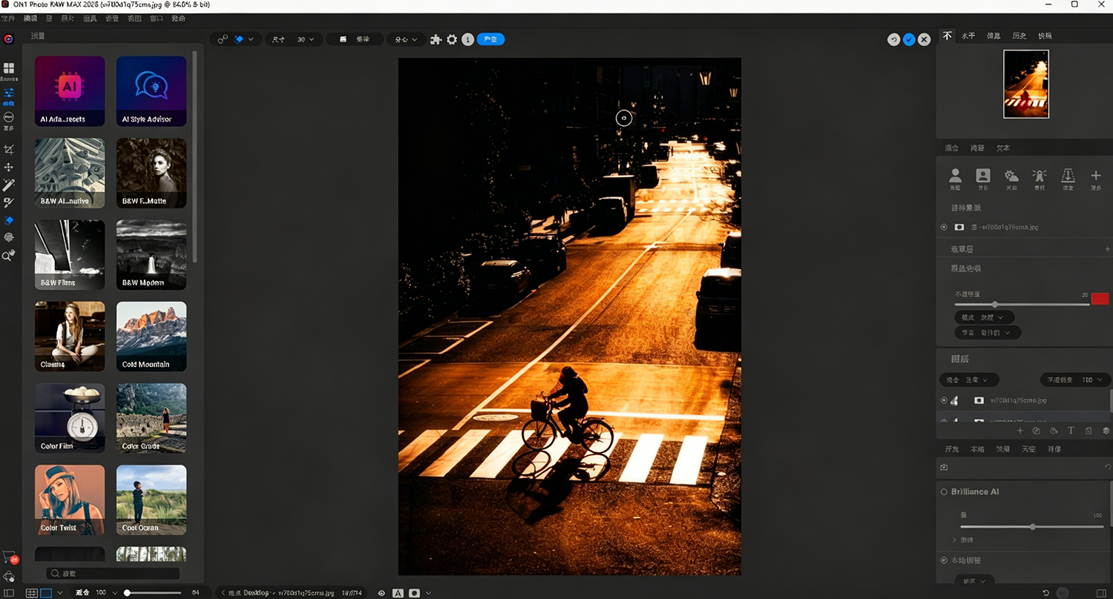This screenshot has width=1113, height=599.
Task: Click the info circle icon in options bar
Action: (x=468, y=39)
